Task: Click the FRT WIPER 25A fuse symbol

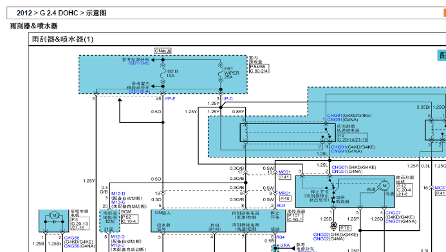Action: (221, 73)
